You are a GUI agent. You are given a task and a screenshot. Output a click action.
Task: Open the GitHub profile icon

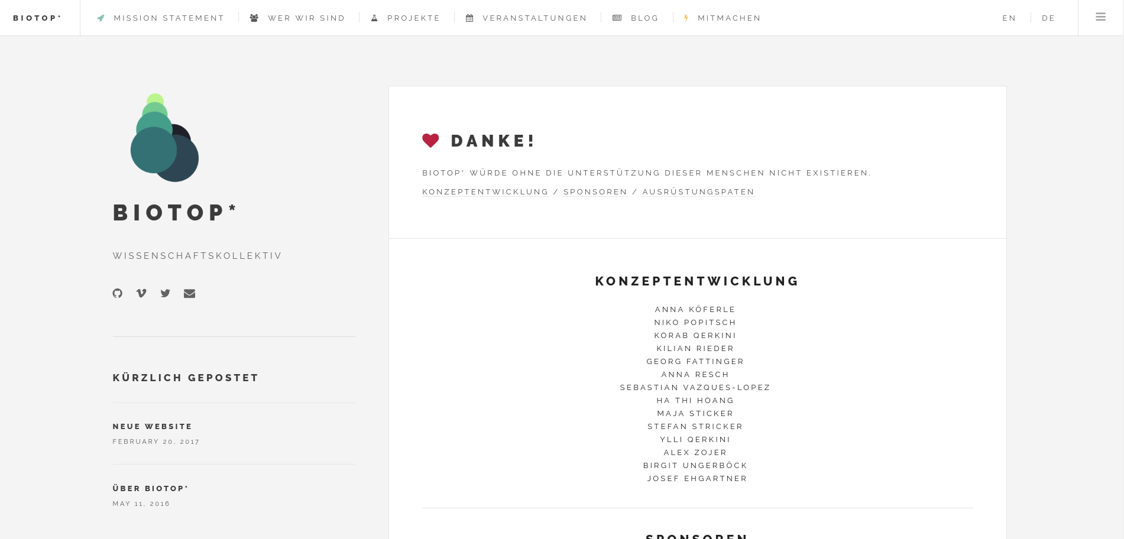pos(118,293)
